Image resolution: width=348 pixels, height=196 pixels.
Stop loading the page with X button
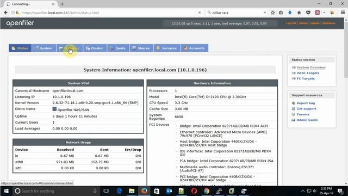[x=200, y=13]
